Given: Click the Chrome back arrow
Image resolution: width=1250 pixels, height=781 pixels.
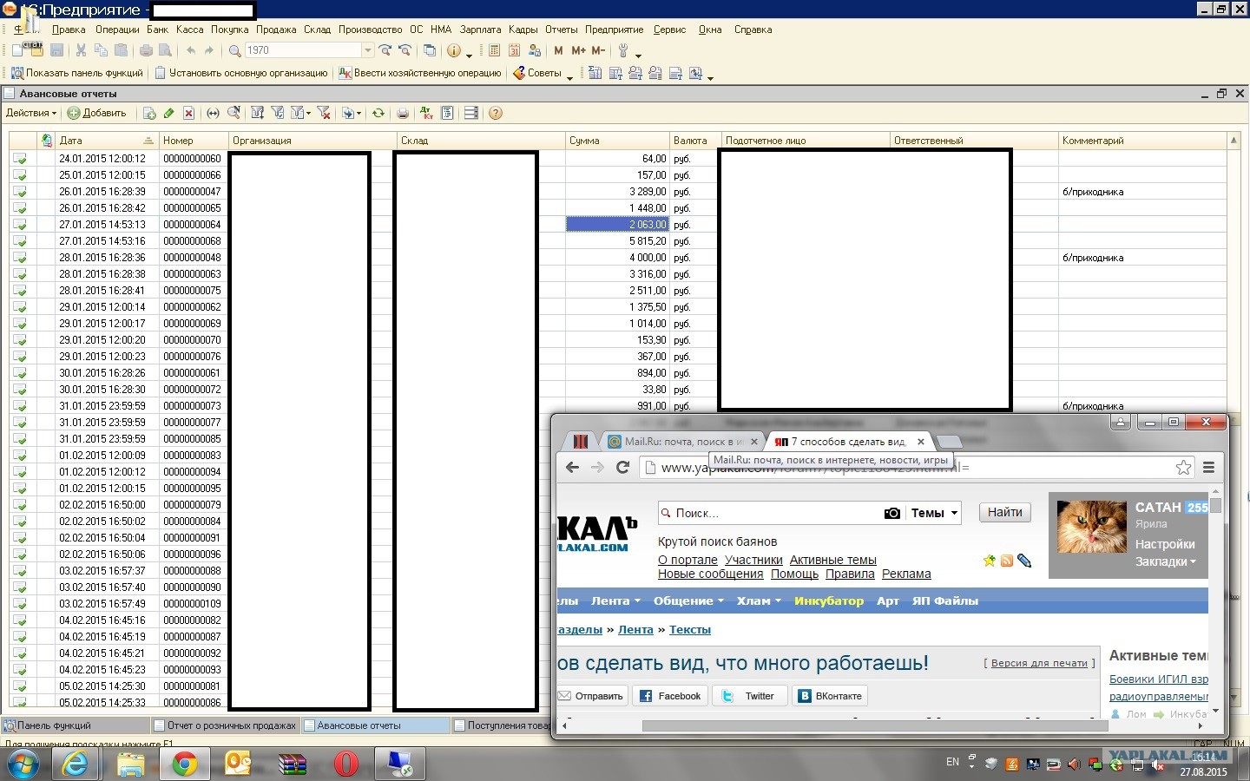Looking at the screenshot, I should tap(572, 467).
